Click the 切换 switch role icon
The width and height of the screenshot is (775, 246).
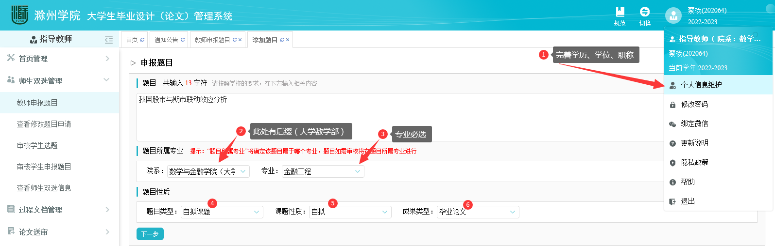click(x=645, y=12)
